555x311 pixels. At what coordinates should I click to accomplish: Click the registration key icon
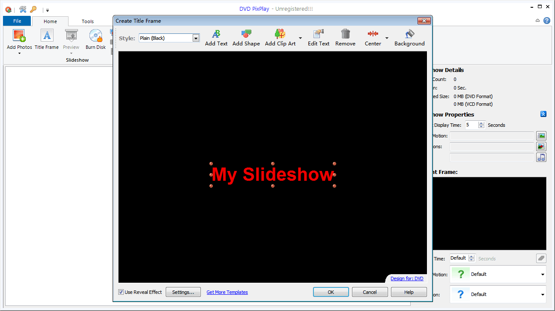[x=33, y=9]
